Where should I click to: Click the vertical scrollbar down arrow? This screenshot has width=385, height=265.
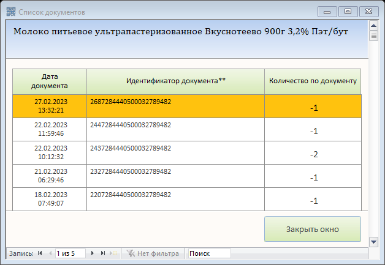click(x=373, y=242)
